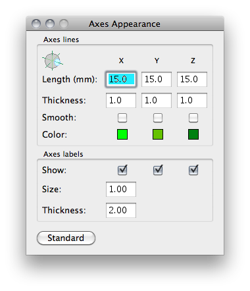
Task: Click the Smooth label
Action: 59,118
